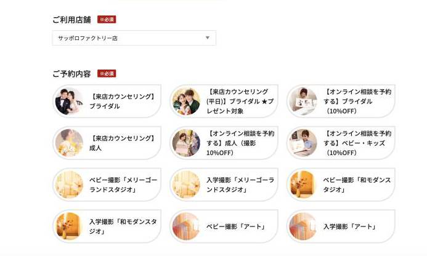Click the orange 和モダン studio image for ベビー撮影
Viewport: 427px width, 256px height.
pos(303,185)
